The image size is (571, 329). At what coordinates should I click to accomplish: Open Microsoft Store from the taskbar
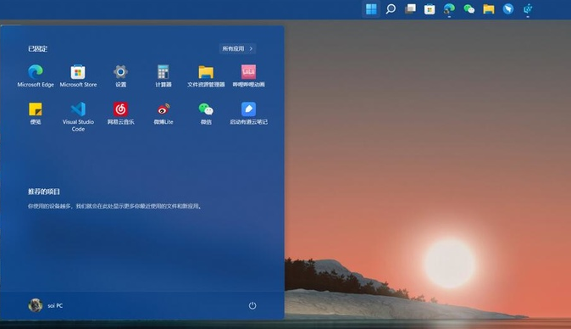coord(430,8)
